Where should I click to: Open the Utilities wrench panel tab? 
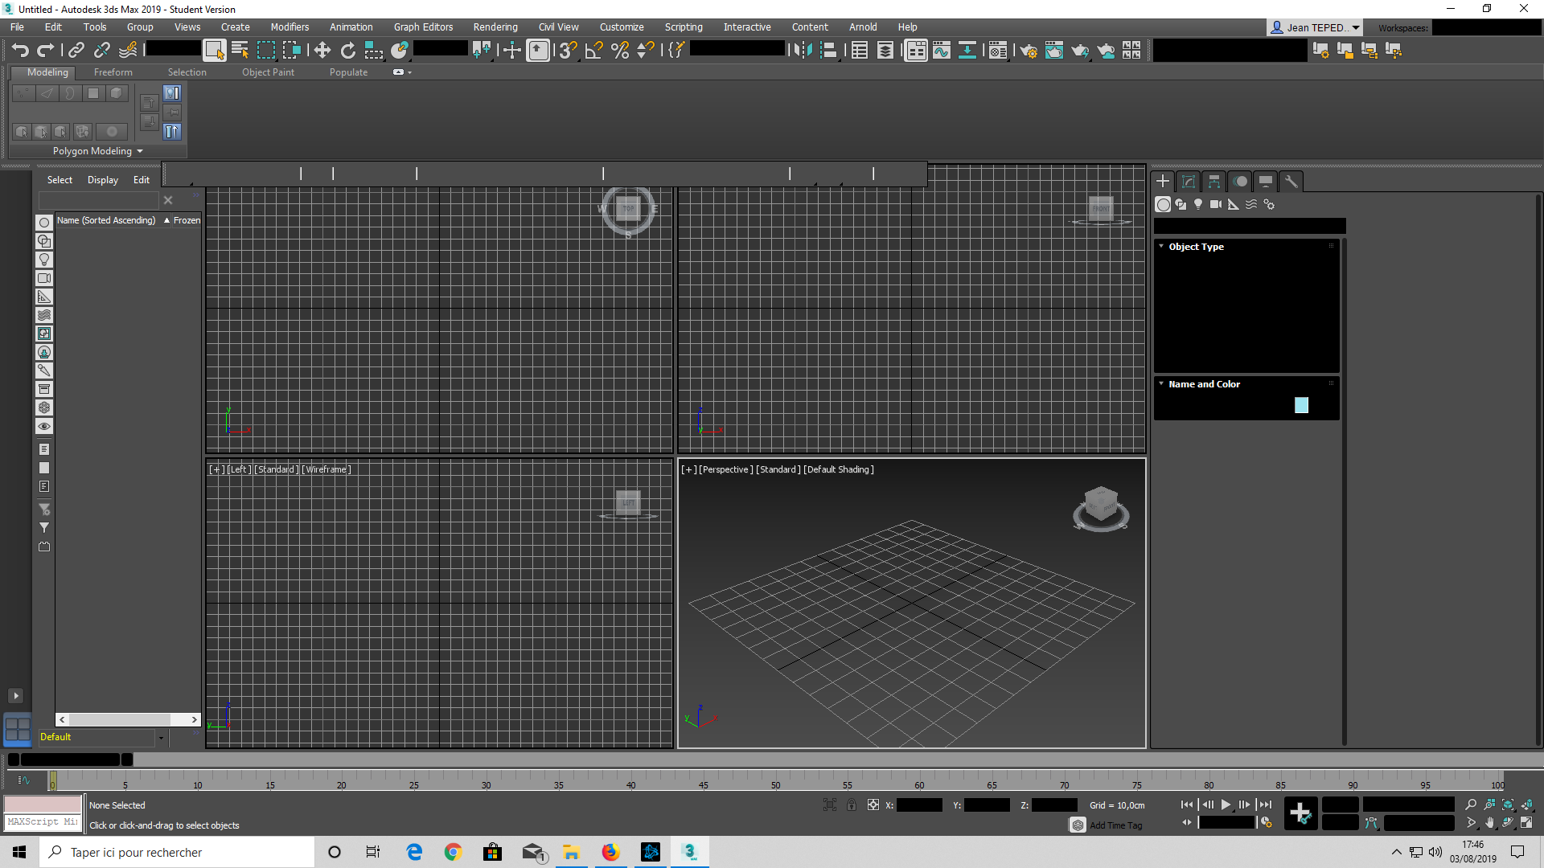1291,182
